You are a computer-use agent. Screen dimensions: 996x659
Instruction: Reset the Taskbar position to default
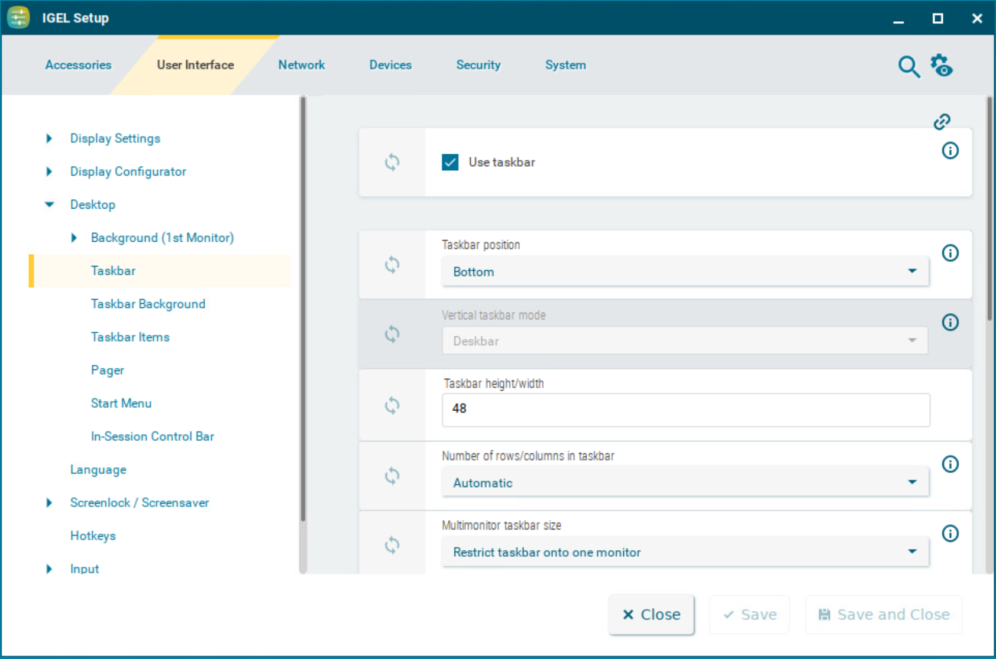[392, 265]
